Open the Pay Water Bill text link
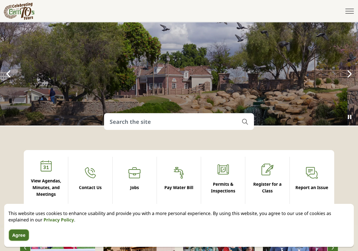 click(179, 187)
